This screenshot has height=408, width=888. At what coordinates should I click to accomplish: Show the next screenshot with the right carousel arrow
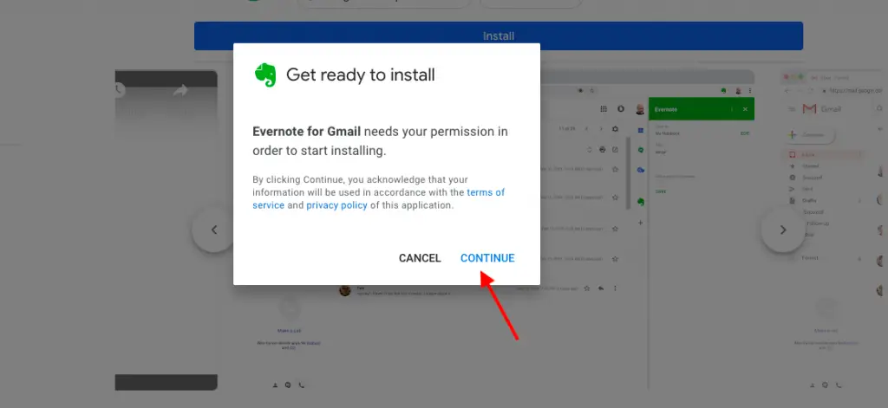click(783, 230)
